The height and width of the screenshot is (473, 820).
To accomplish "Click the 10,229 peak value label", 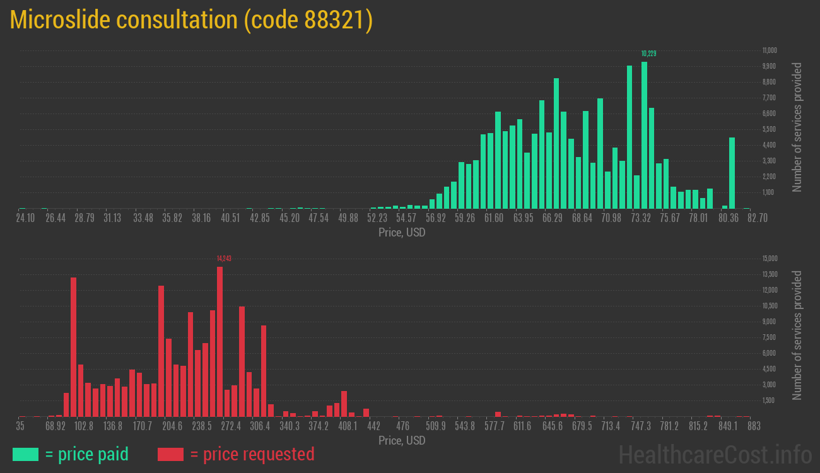I will pos(648,54).
